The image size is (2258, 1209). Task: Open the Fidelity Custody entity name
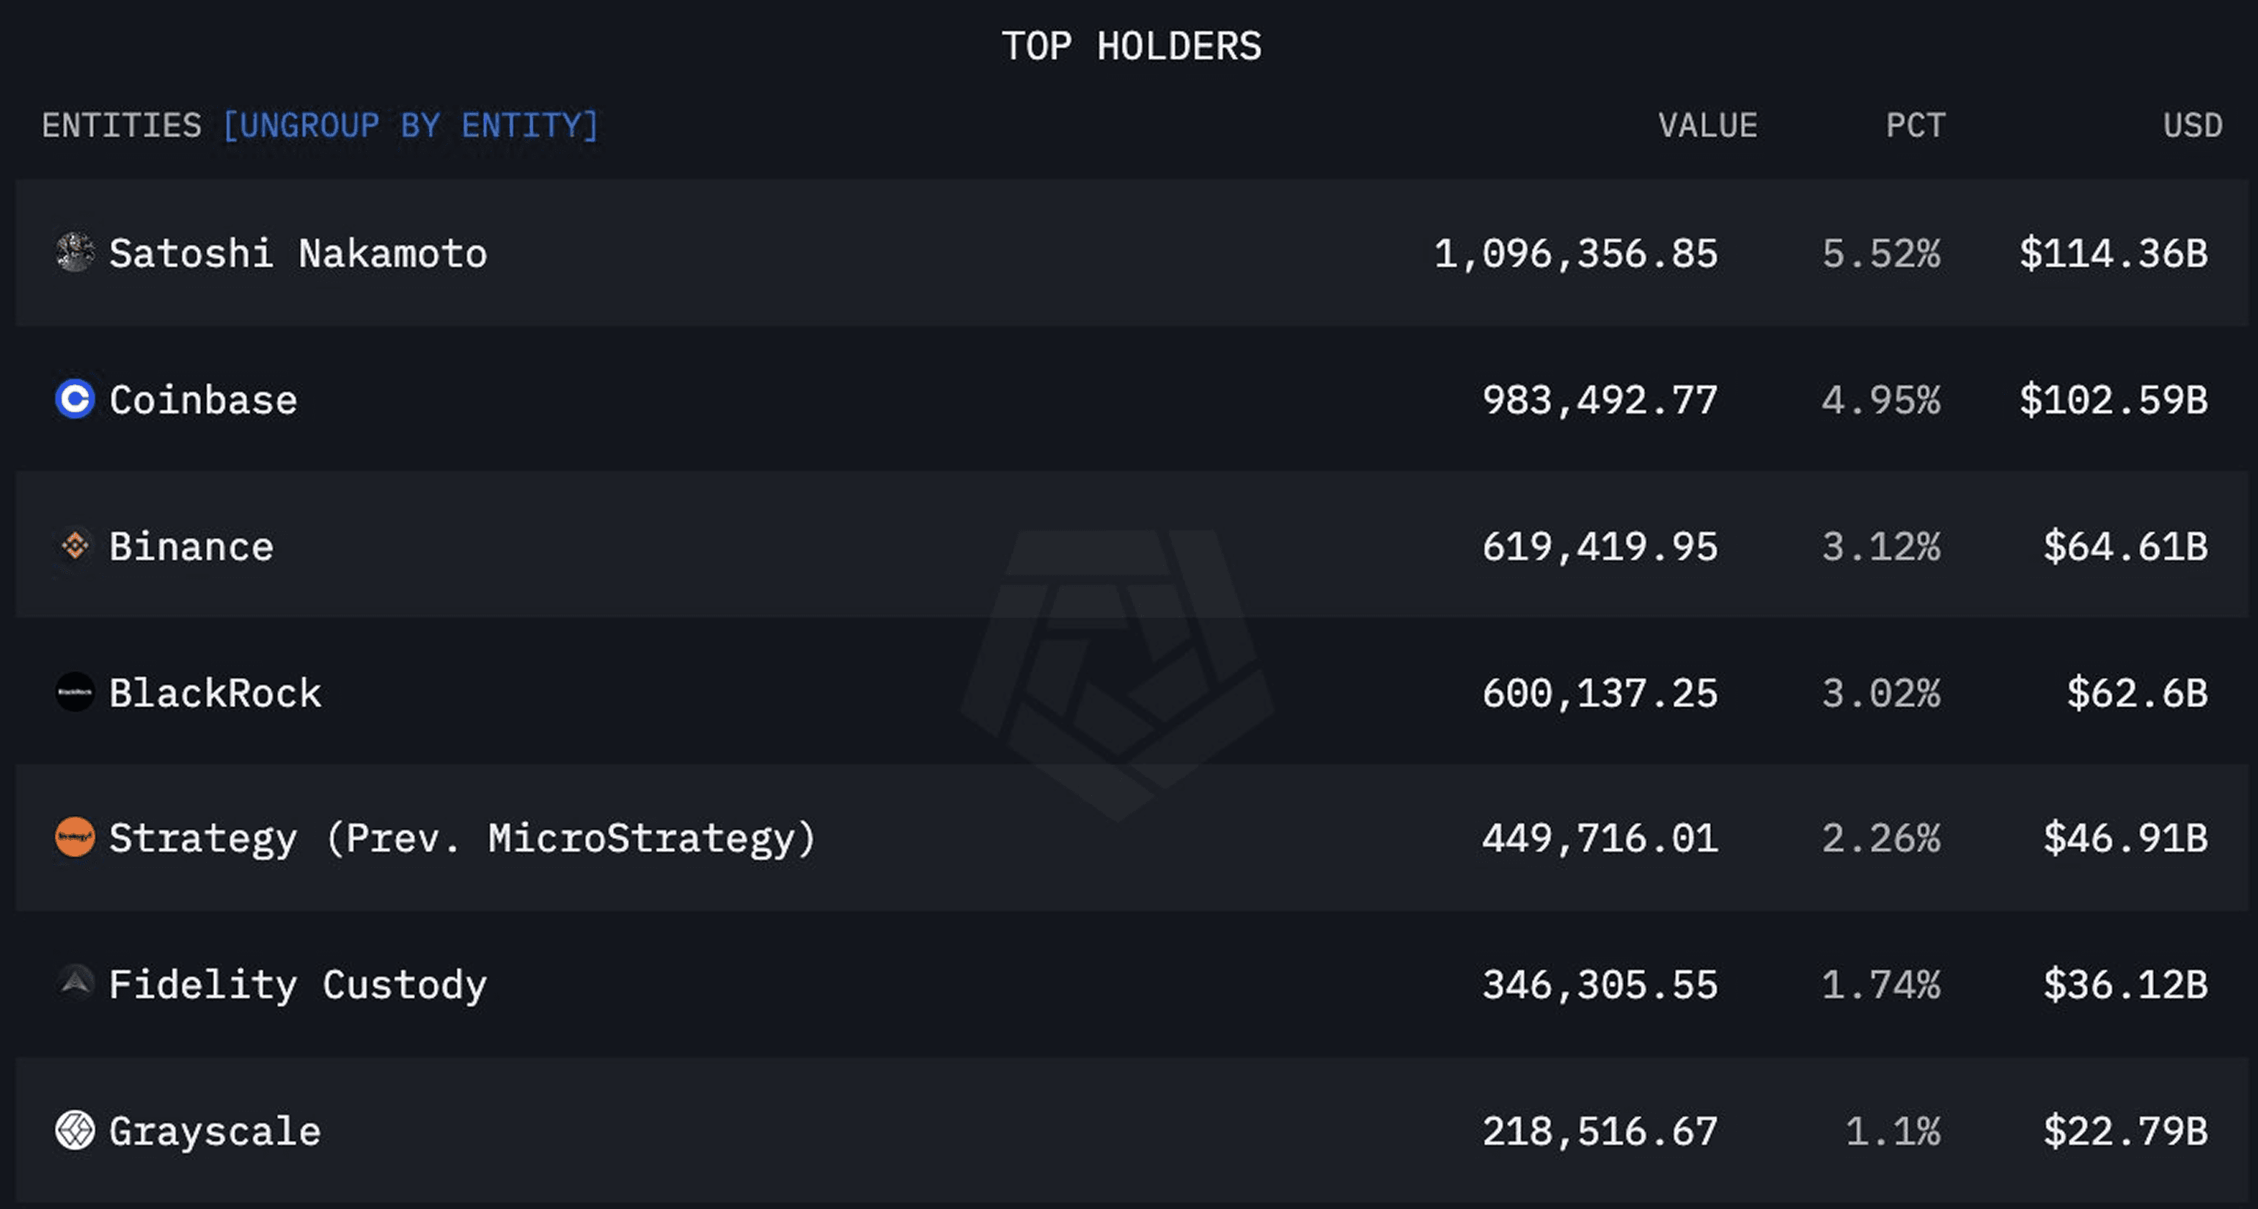pyautogui.click(x=298, y=985)
